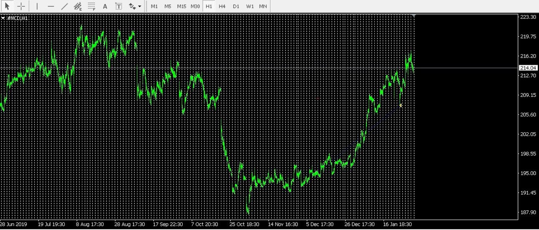Switch chart to M5 timeframe
Screen dimensions: 539x230
168,6
